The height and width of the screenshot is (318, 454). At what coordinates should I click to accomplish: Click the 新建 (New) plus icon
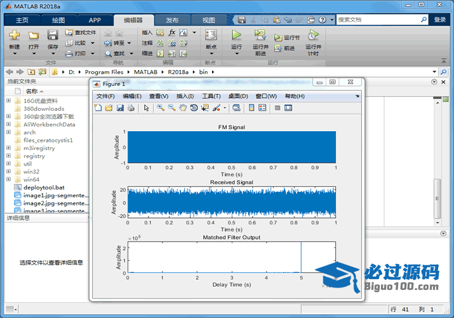point(14,35)
